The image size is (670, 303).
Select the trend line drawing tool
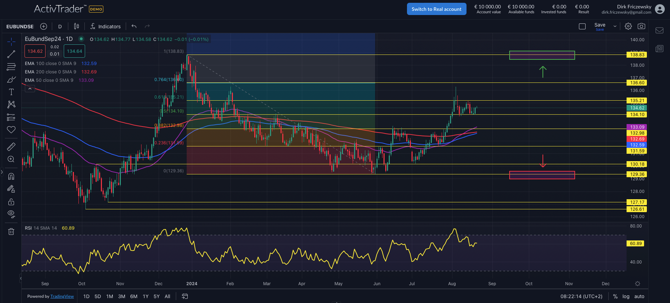coord(11,54)
